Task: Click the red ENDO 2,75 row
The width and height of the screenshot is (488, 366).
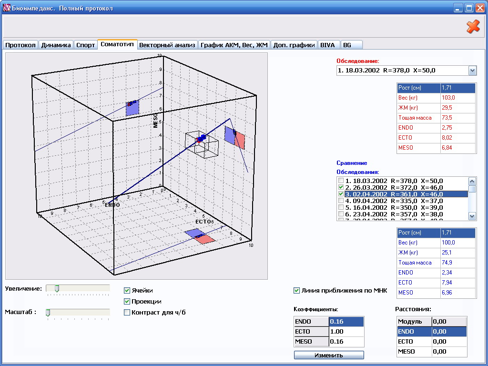Action: pyautogui.click(x=437, y=128)
